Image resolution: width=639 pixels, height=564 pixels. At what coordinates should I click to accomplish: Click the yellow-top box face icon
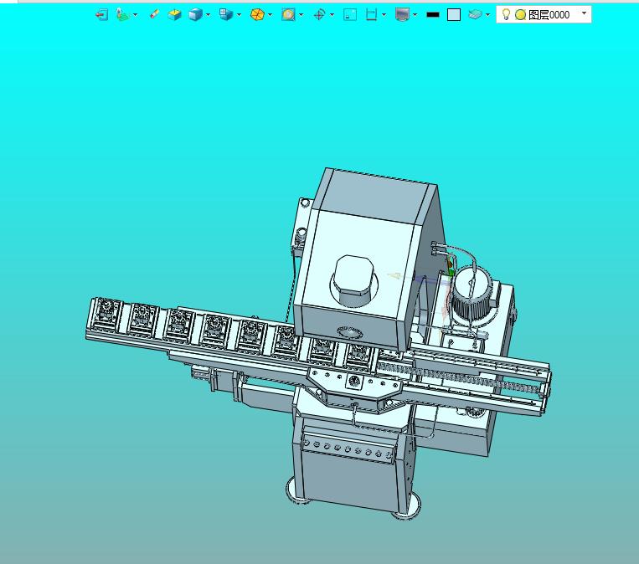pos(174,15)
